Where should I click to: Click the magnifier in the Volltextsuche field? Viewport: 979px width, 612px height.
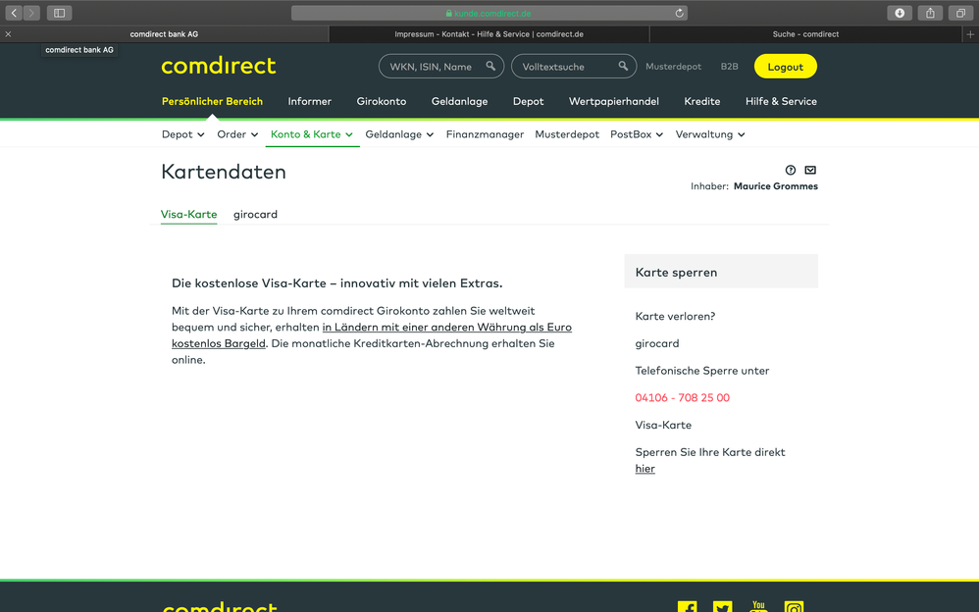623,66
